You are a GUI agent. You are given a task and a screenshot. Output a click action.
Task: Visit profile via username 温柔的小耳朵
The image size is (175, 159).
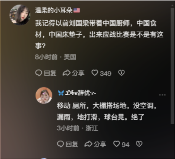[x=54, y=10]
